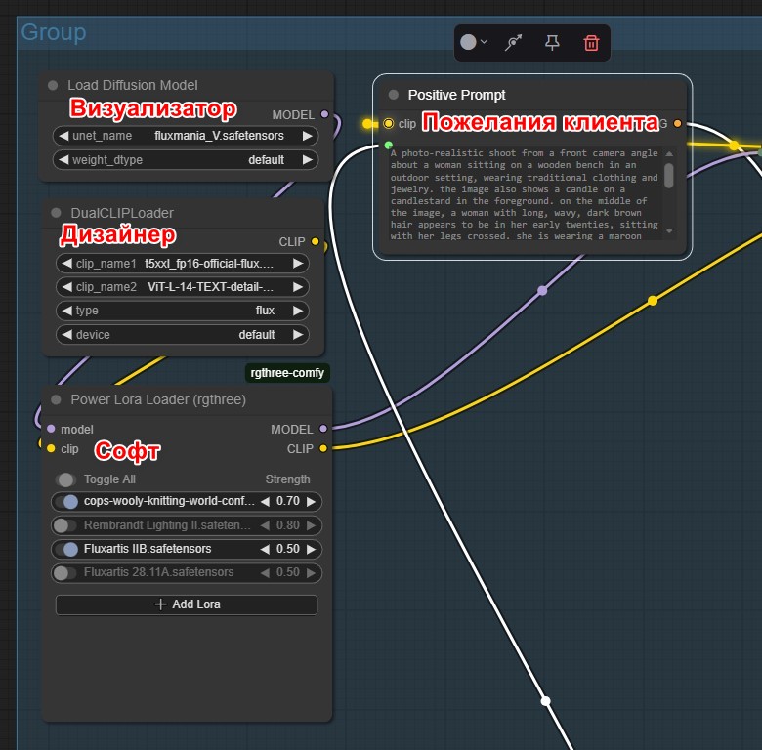Increase cops-wooly lora strength from 0.70
Viewport: 762px width, 750px height.
311,501
